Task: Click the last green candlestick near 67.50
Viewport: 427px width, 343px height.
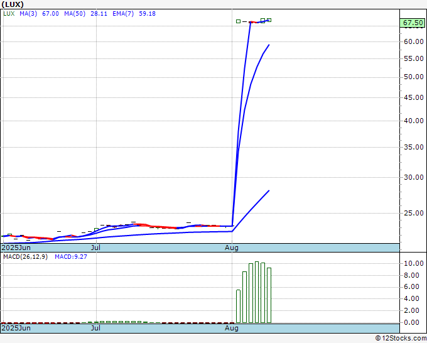Action: (x=269, y=20)
